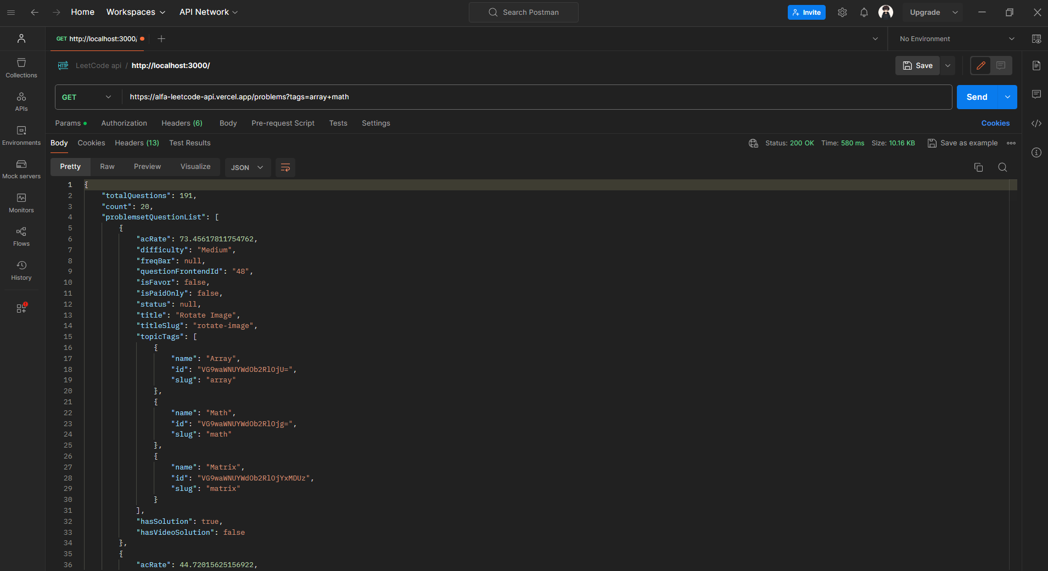Go forward with the right arrow

coord(57,12)
